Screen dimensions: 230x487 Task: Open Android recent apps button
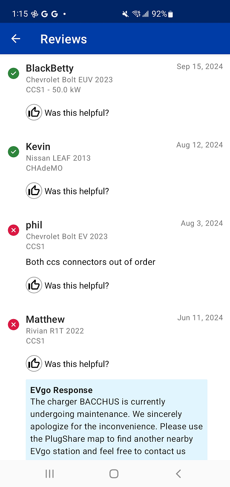49,474
